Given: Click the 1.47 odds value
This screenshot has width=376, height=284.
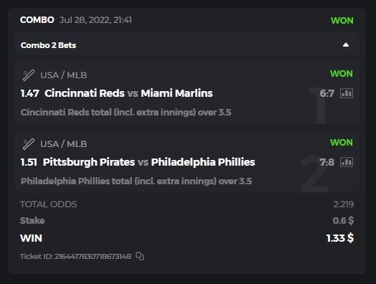Looking at the screenshot, I should pyautogui.click(x=29, y=93).
